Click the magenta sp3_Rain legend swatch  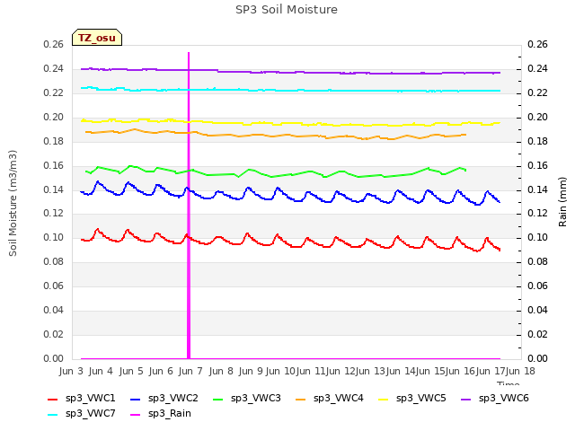(136, 415)
